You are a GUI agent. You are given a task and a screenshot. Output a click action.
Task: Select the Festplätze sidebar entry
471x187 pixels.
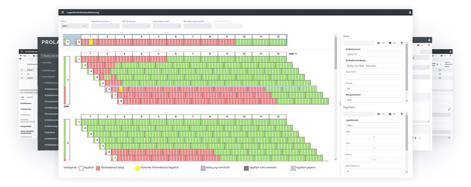[51, 133]
